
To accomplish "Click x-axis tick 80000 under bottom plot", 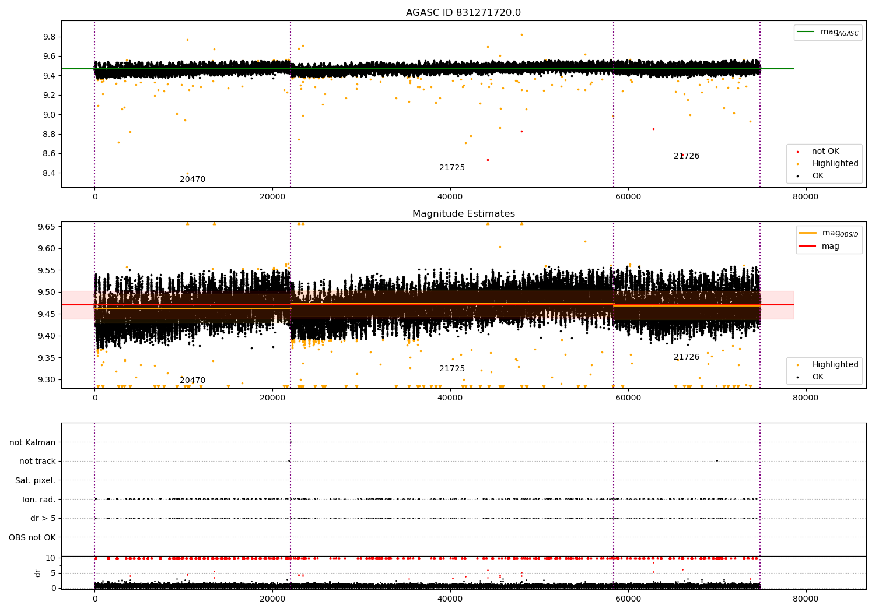I will pos(806,599).
